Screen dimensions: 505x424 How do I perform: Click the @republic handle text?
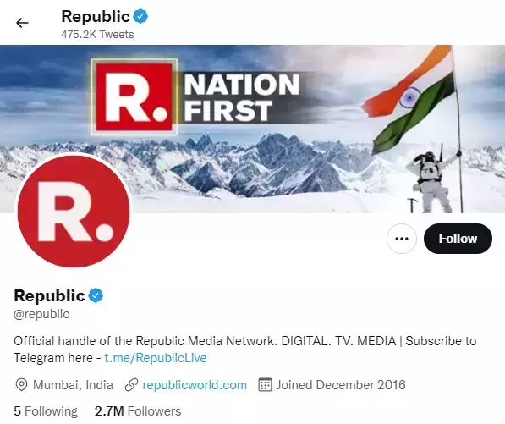coord(41,314)
